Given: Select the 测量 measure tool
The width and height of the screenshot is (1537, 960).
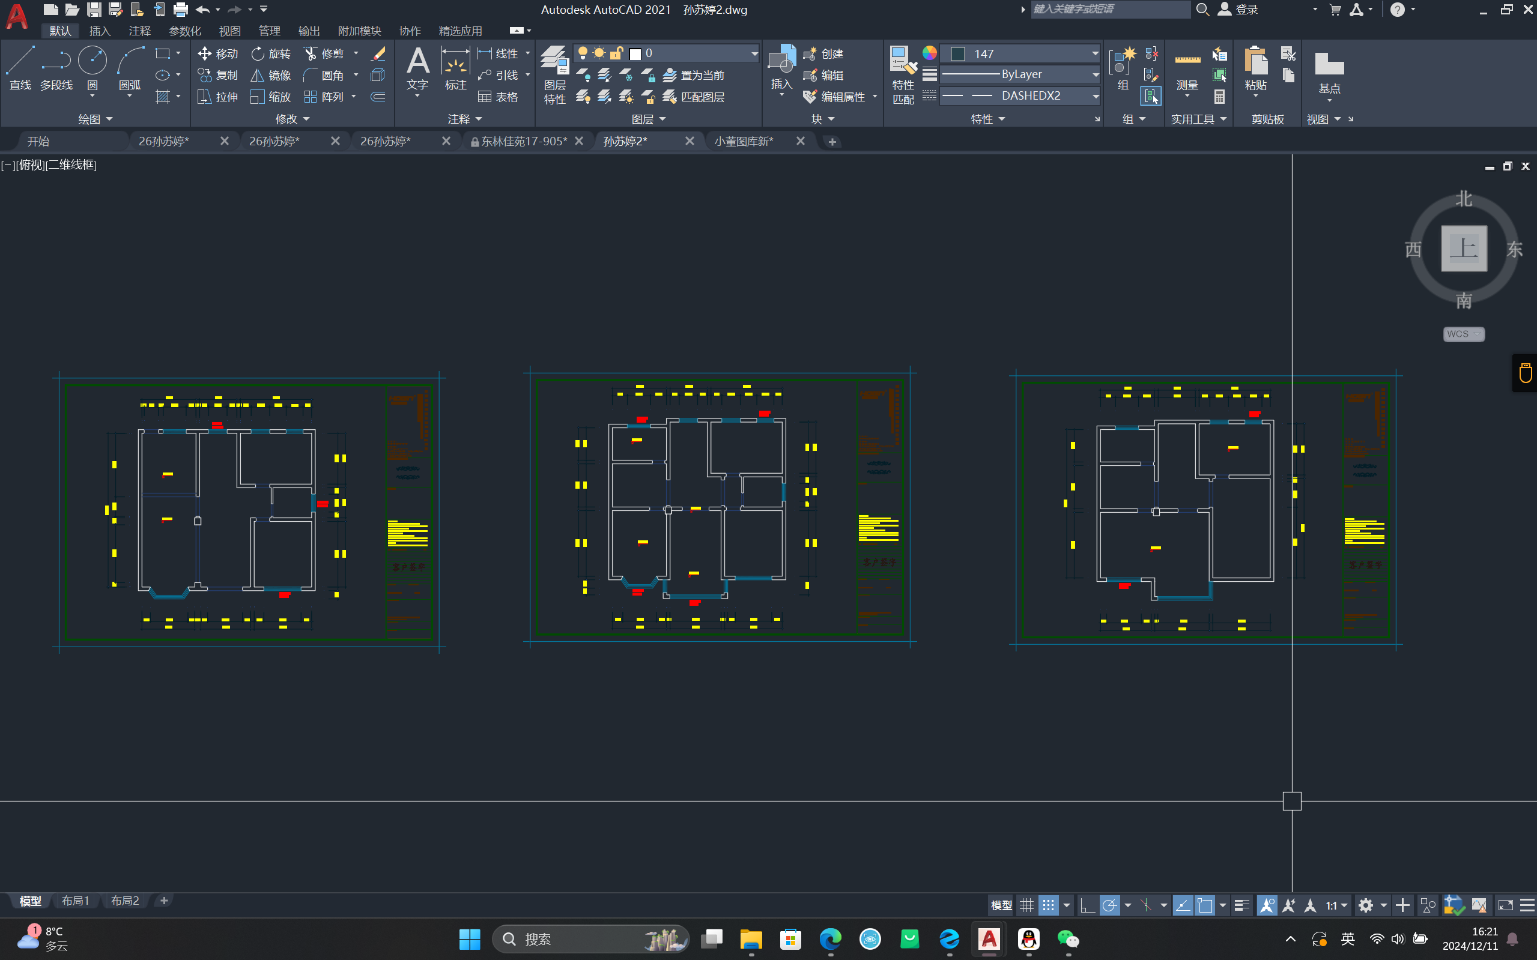Looking at the screenshot, I should 1187,71.
